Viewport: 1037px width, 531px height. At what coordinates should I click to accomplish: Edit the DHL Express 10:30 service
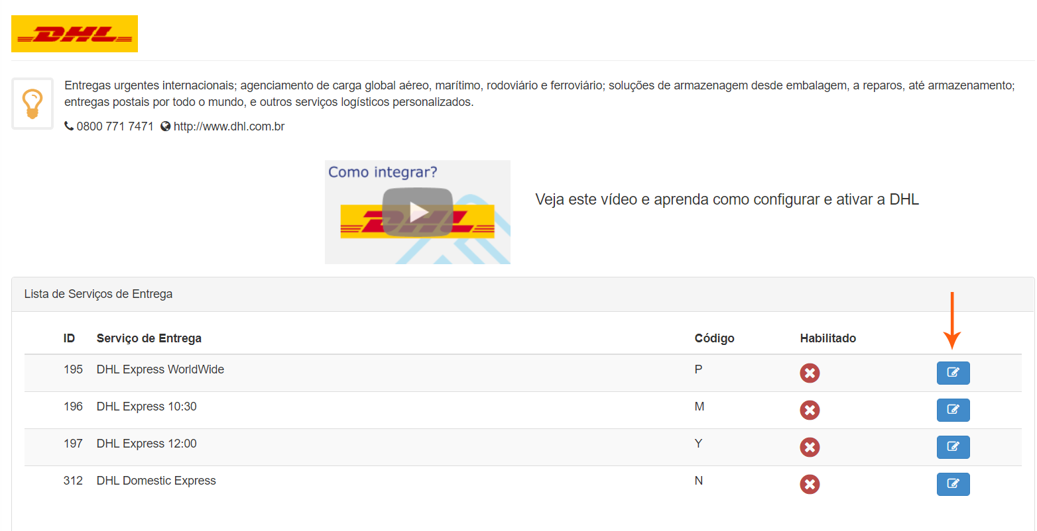tap(953, 410)
